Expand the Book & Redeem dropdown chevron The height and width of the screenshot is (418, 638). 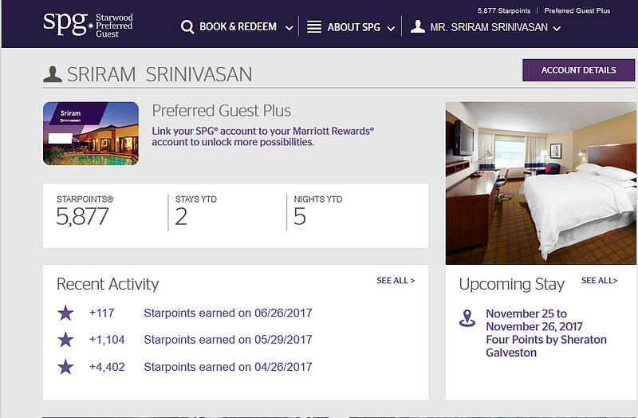point(289,28)
